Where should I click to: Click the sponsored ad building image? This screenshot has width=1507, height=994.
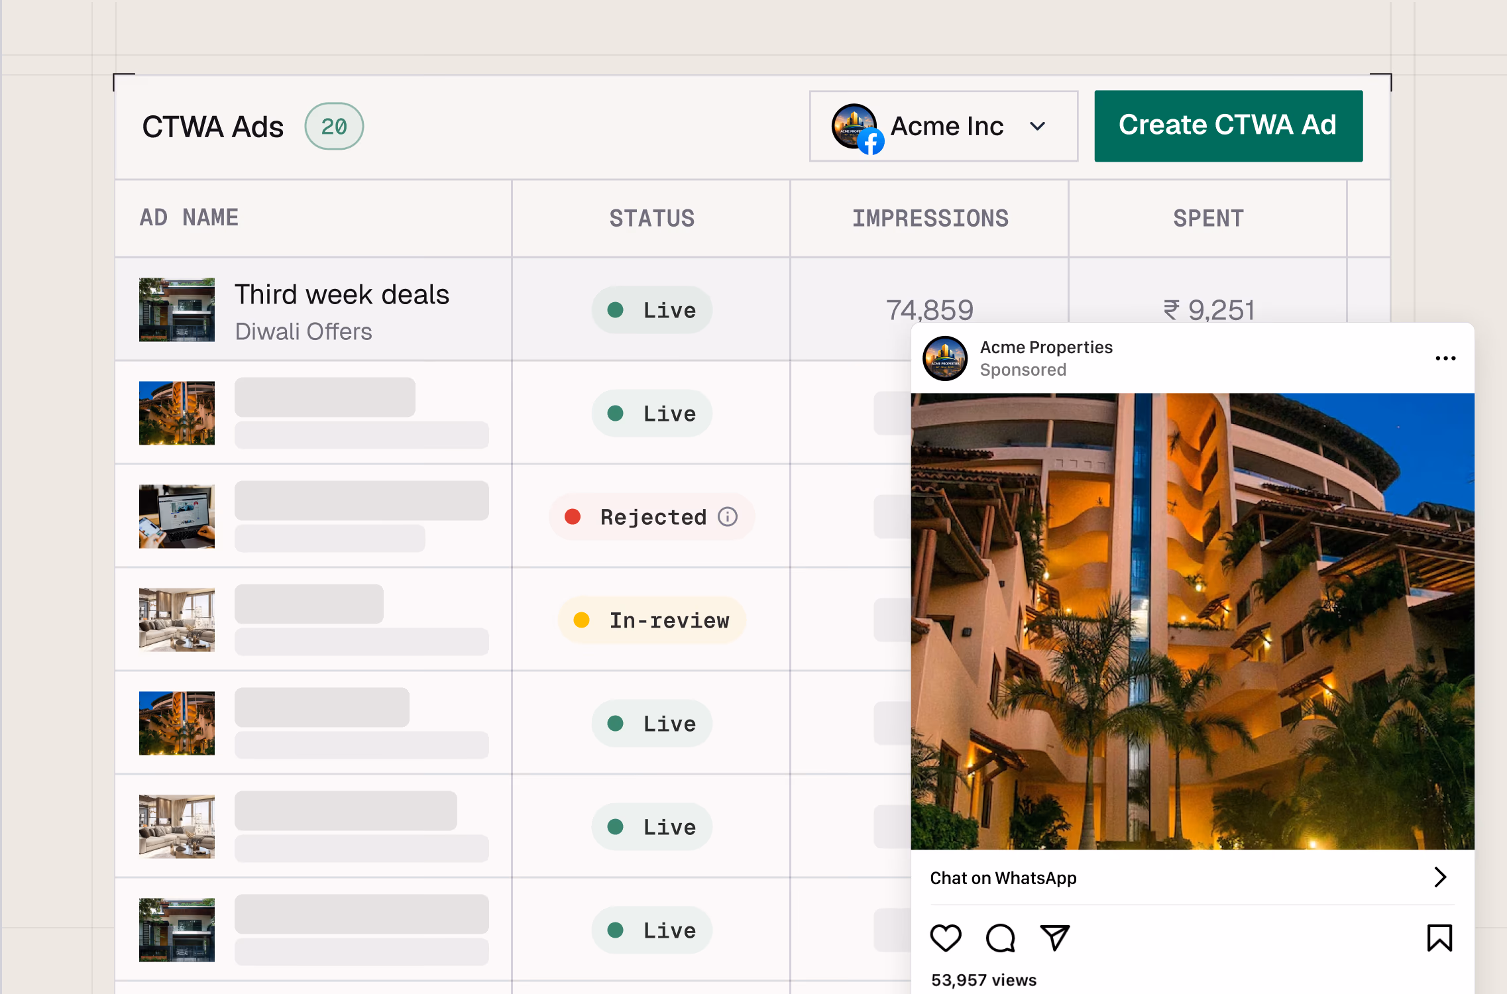click(1192, 621)
